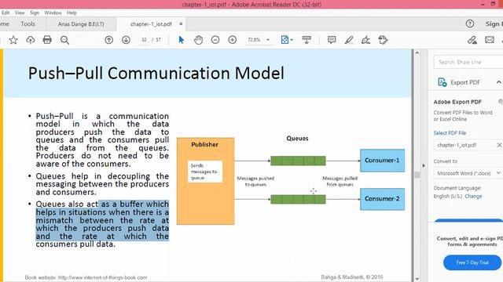Click the Export PDF panel icon
The image size is (503, 282).
click(x=442, y=82)
